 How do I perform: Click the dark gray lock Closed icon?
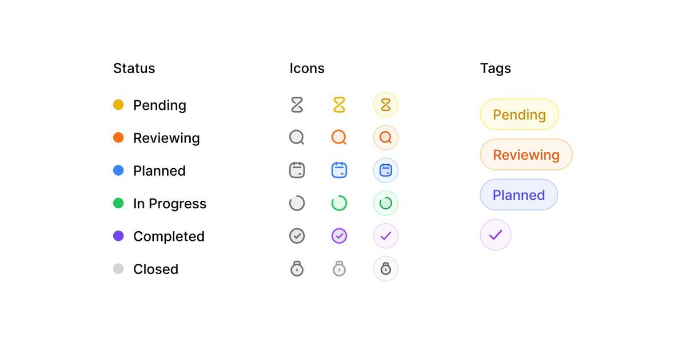[x=297, y=269]
